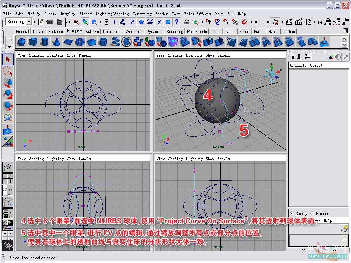Open top viewport Shading menu
The image size is (351, 263).
tap(36, 55)
